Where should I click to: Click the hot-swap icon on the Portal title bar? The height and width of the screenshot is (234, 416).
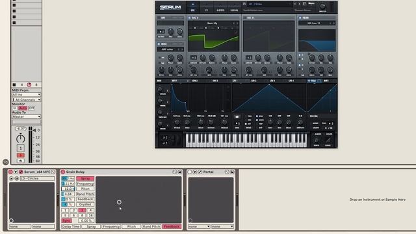coord(227,172)
